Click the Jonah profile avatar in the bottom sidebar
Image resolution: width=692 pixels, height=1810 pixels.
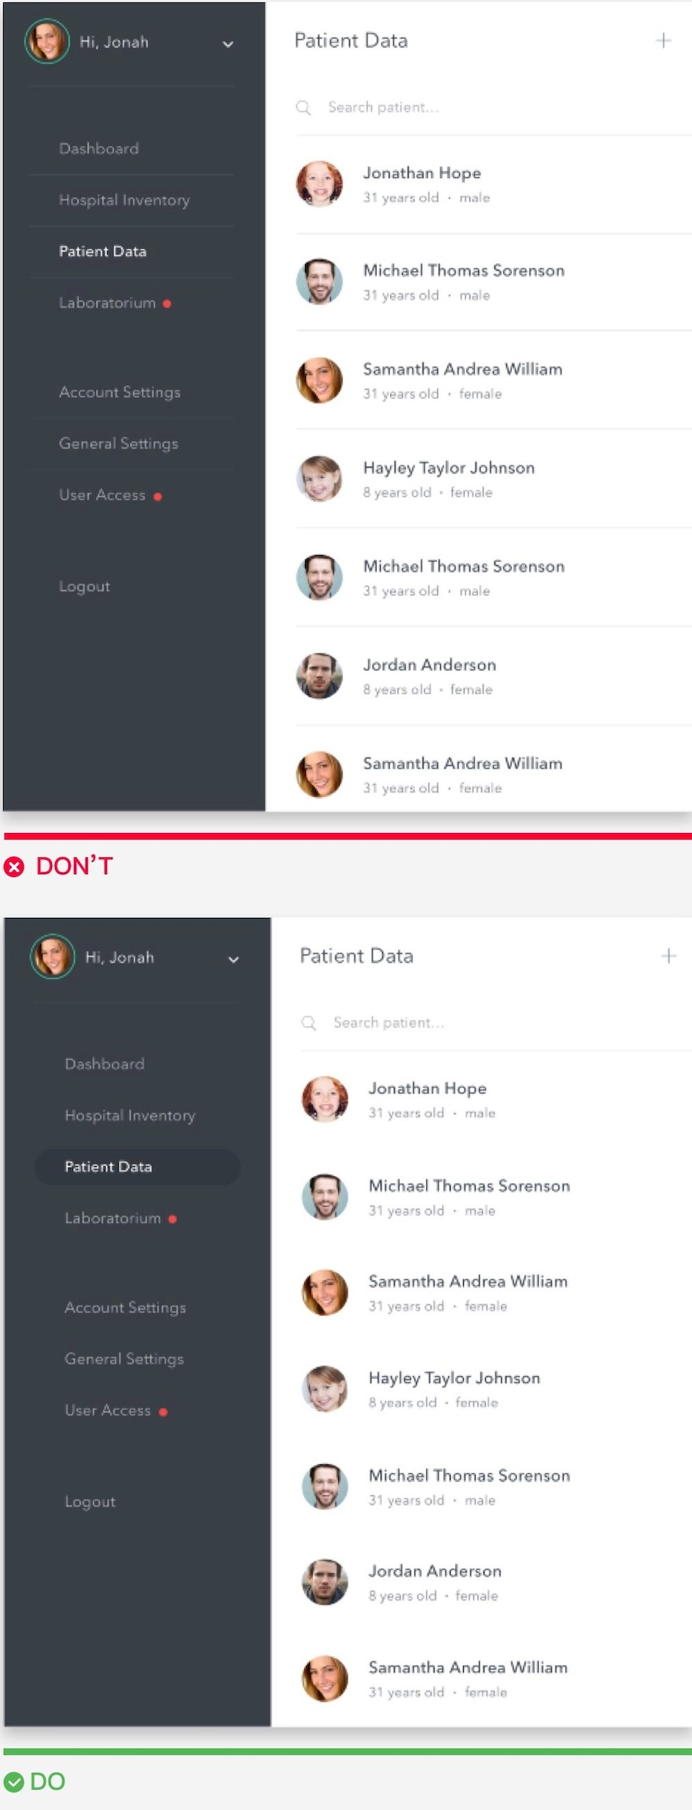53,957
